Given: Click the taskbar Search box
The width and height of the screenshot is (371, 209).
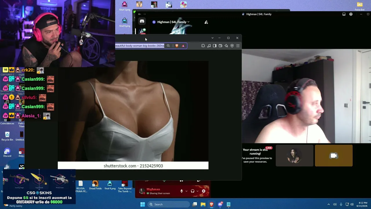Looking at the screenshot, I should point(168,204).
